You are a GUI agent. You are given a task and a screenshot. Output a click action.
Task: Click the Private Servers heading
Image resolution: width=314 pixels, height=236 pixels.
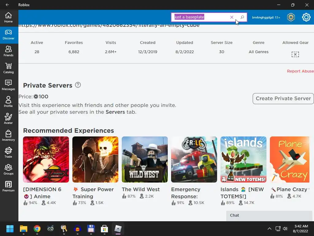(48, 85)
